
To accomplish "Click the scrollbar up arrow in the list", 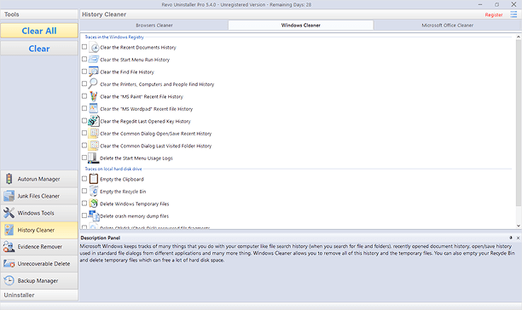I will 519,37.
